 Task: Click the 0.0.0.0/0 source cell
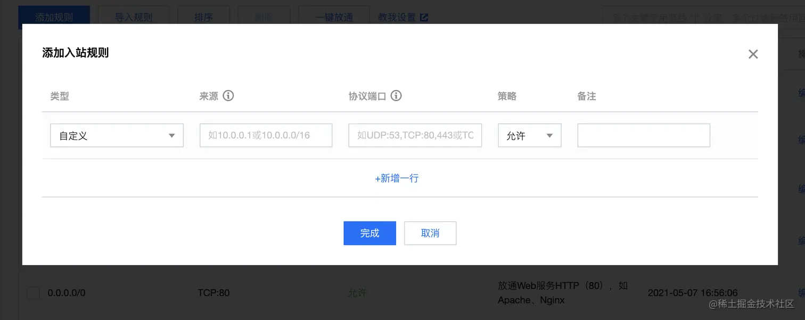[x=67, y=293]
